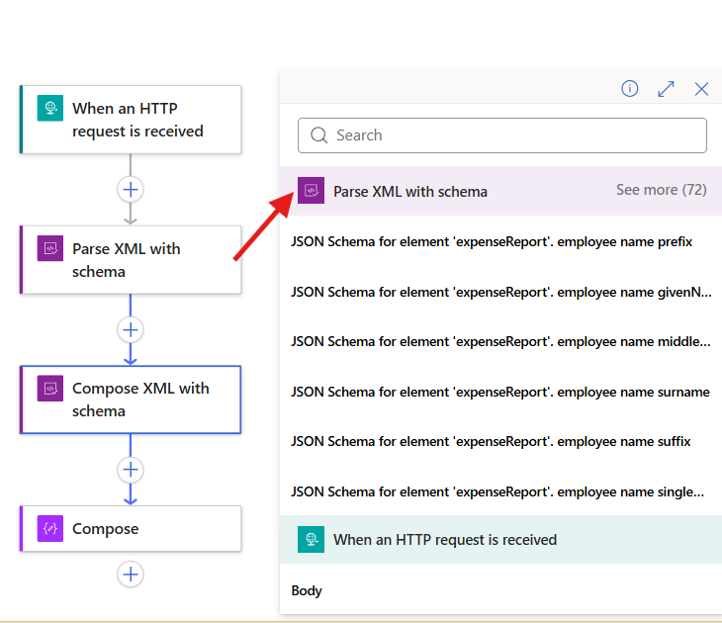Select the employee name prefix token
The image size is (722, 623).
coord(492,241)
